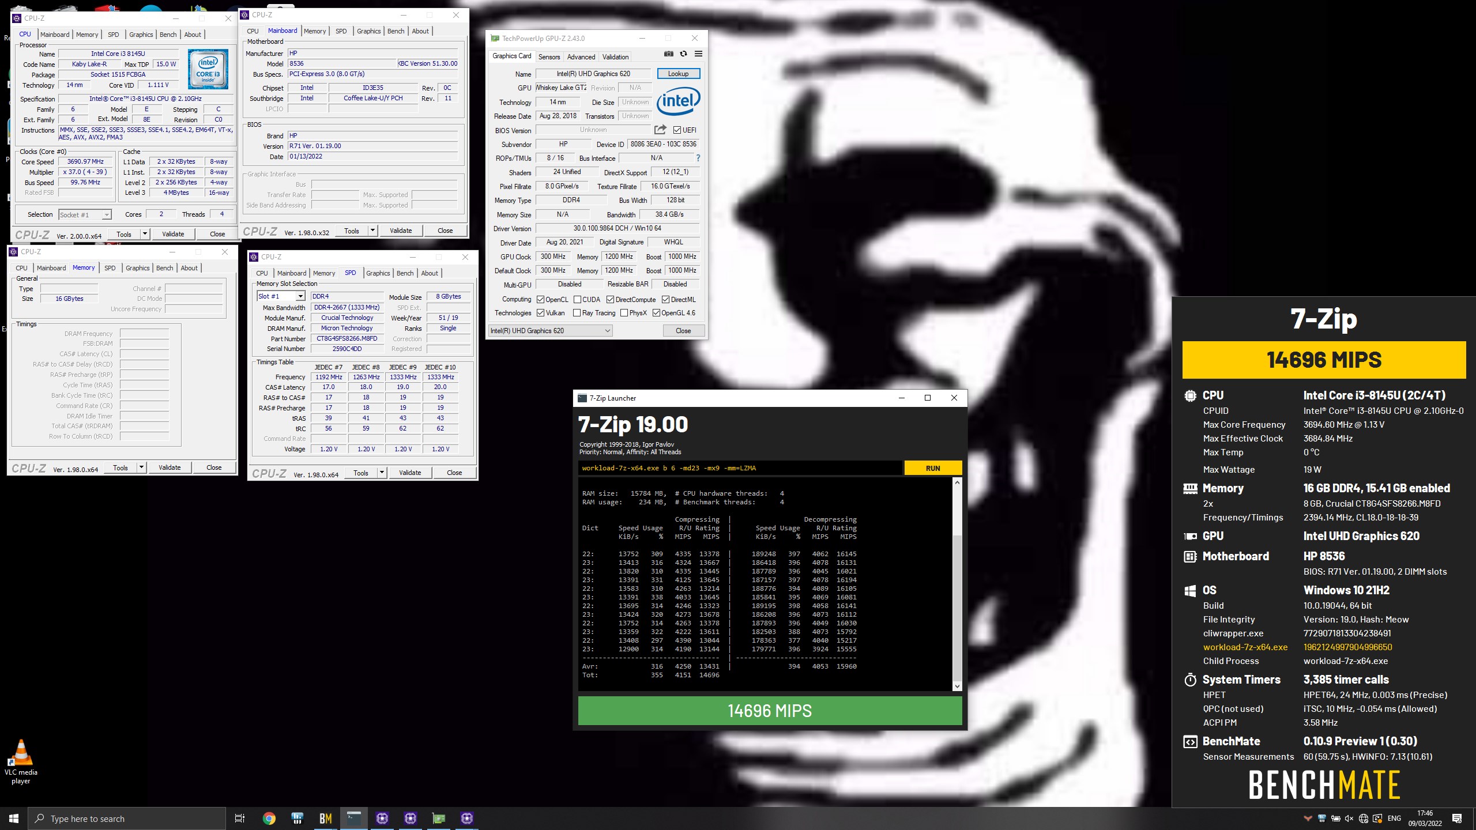Click the GPU-Z title bar icon
1476x830 pixels.
[495, 38]
